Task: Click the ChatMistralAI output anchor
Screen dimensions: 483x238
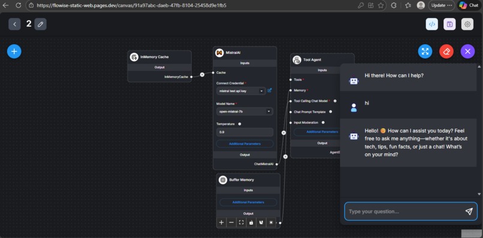Action: (277, 164)
